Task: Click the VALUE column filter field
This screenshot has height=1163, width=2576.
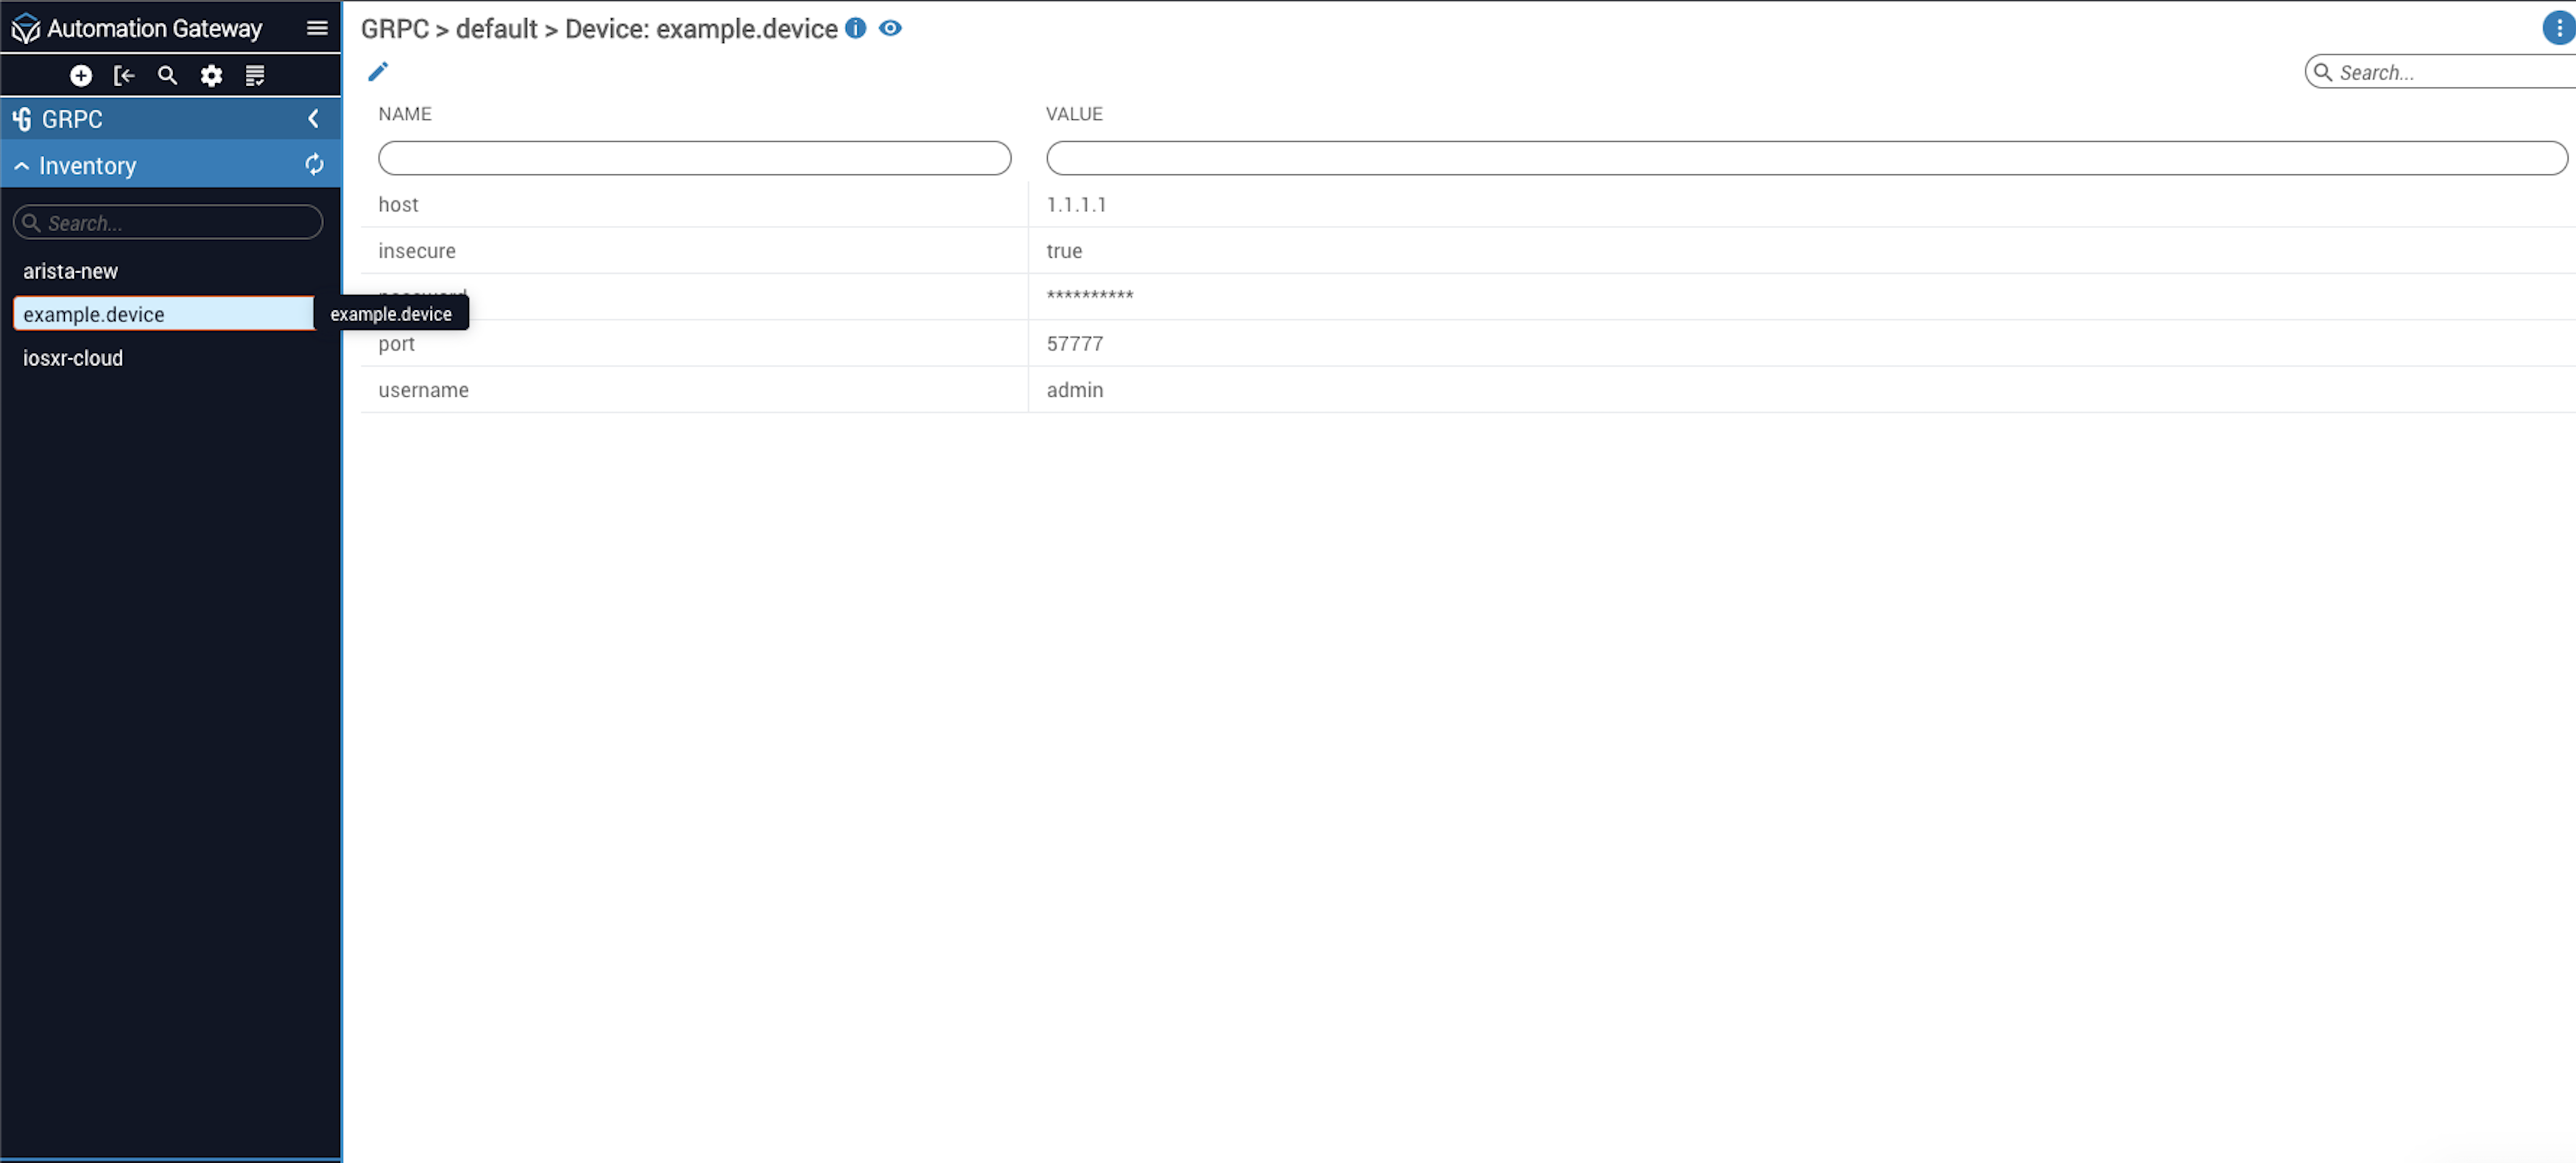Action: (x=1806, y=158)
